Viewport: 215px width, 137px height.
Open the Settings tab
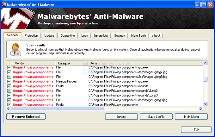[119, 36]
